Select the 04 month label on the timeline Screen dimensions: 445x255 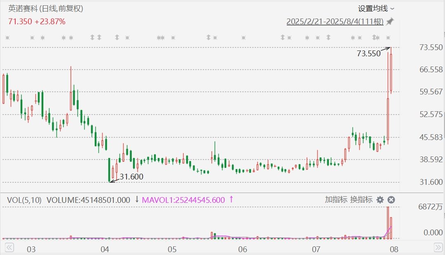coord(105,249)
